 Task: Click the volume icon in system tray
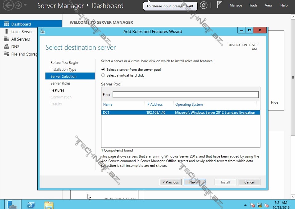267,205
